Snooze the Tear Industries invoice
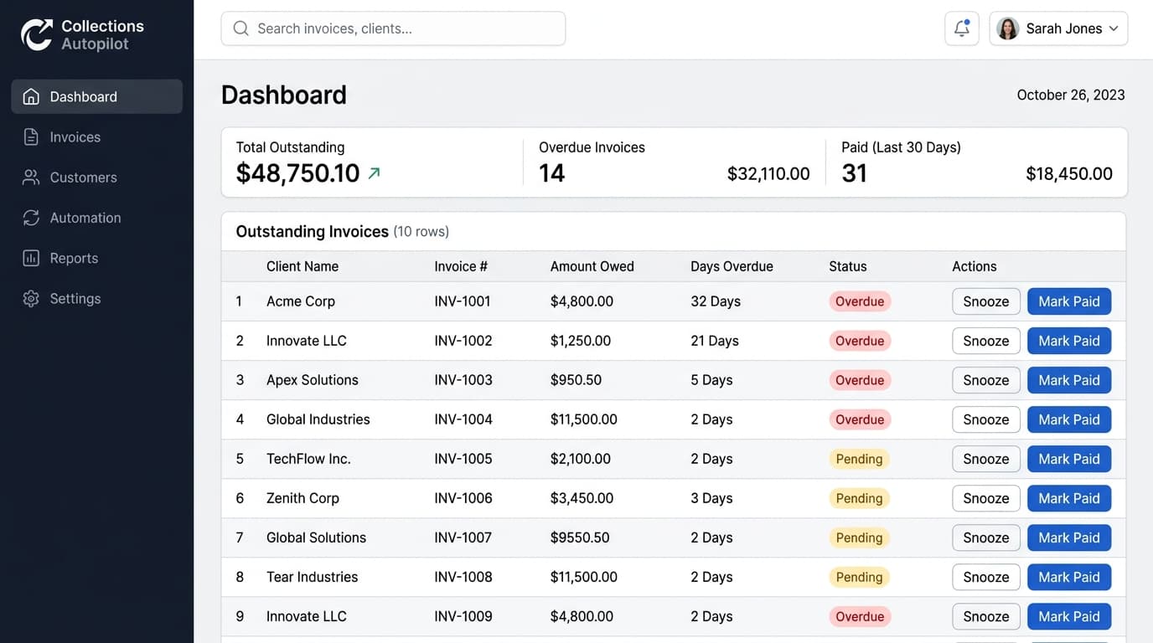The width and height of the screenshot is (1153, 643). pos(986,577)
